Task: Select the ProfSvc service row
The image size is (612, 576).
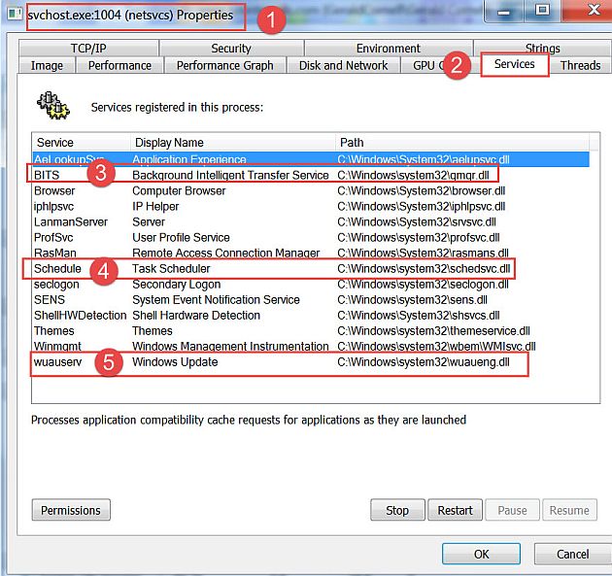Action: [x=311, y=237]
